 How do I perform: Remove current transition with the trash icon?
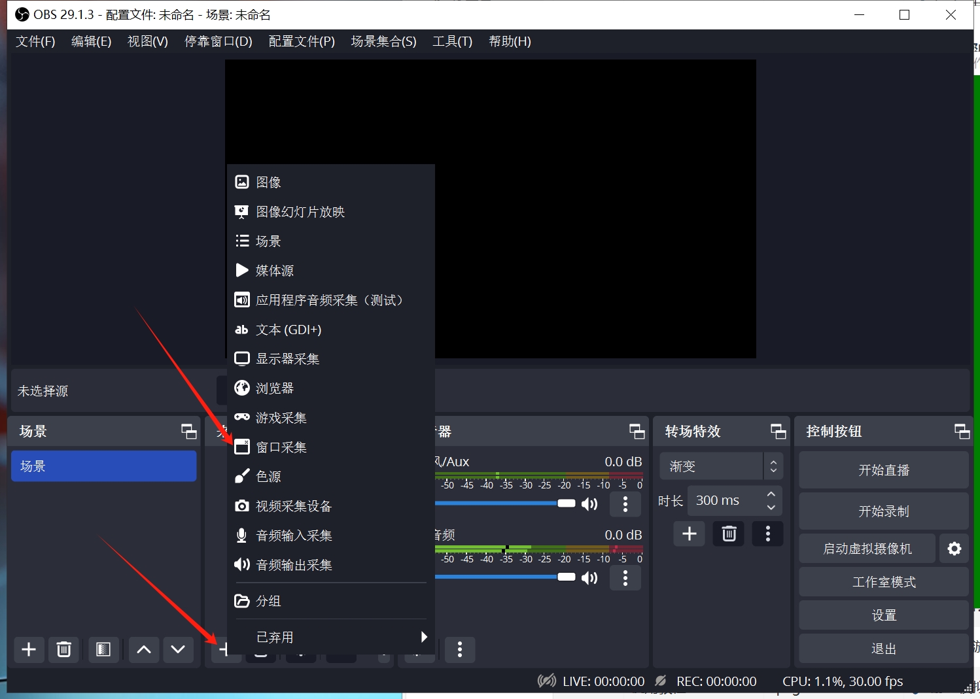click(728, 534)
